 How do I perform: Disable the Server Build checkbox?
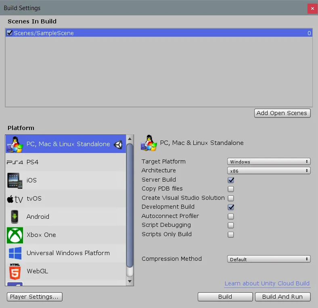231,180
